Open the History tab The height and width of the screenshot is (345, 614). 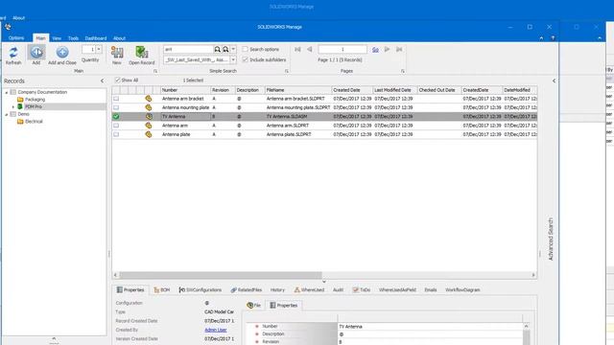click(x=277, y=289)
